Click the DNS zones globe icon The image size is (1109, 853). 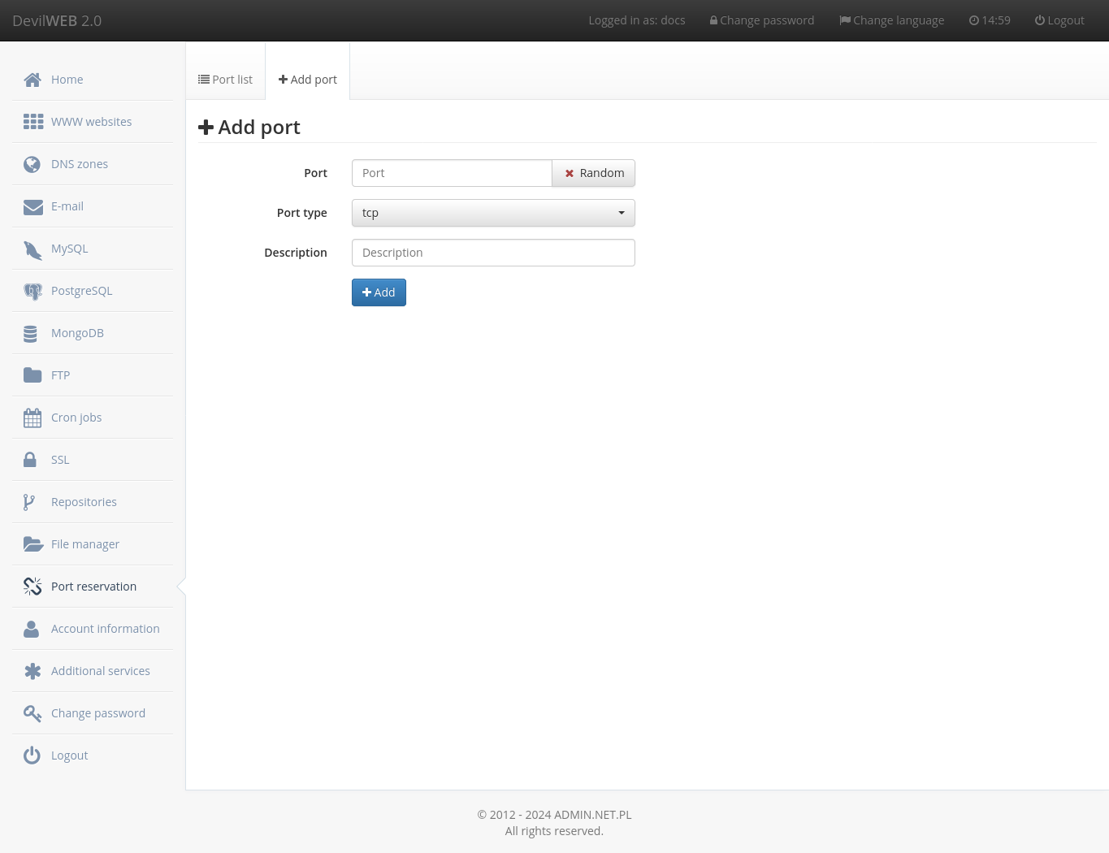coord(32,165)
